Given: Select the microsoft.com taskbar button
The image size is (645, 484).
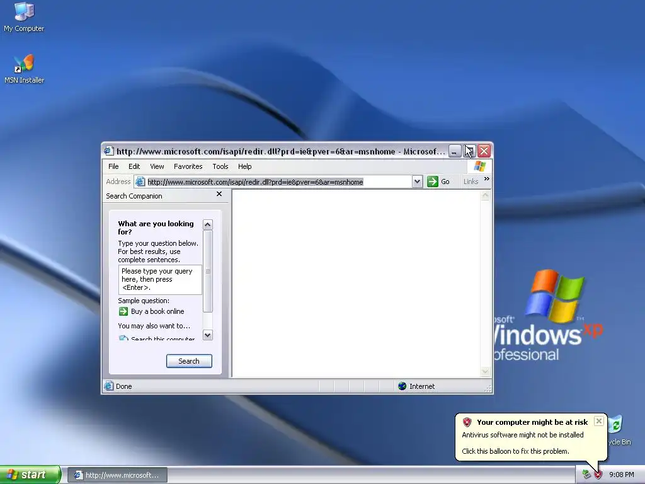Looking at the screenshot, I should click(117, 475).
